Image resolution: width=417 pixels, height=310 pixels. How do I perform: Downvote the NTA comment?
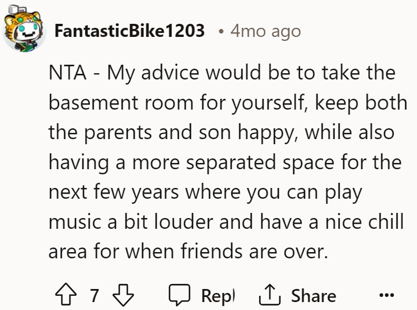(123, 295)
